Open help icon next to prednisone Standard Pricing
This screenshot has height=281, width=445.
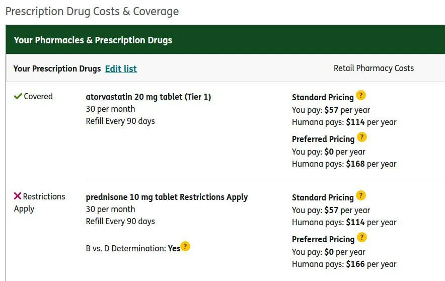361,195
